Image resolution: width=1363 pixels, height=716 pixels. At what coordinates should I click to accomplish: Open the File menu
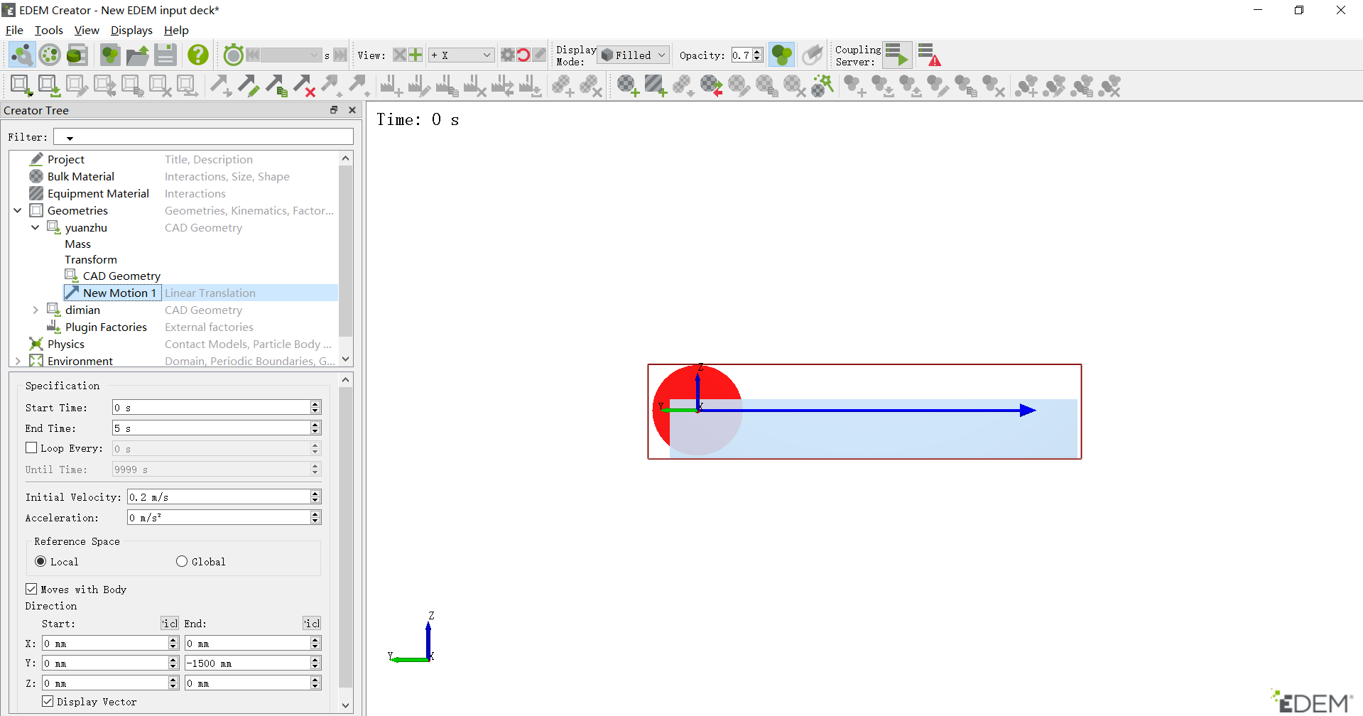[x=14, y=30]
